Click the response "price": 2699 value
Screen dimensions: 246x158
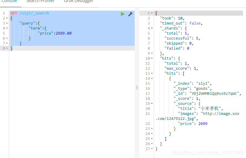point(203,124)
